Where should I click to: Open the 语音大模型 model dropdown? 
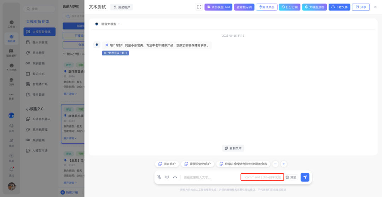[x=108, y=24]
